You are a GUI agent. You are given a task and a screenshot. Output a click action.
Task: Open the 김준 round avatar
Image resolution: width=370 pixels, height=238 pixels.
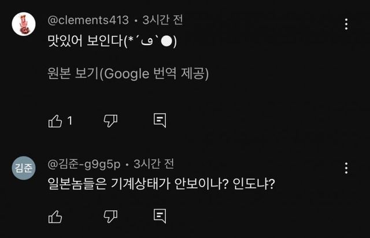tap(24, 168)
